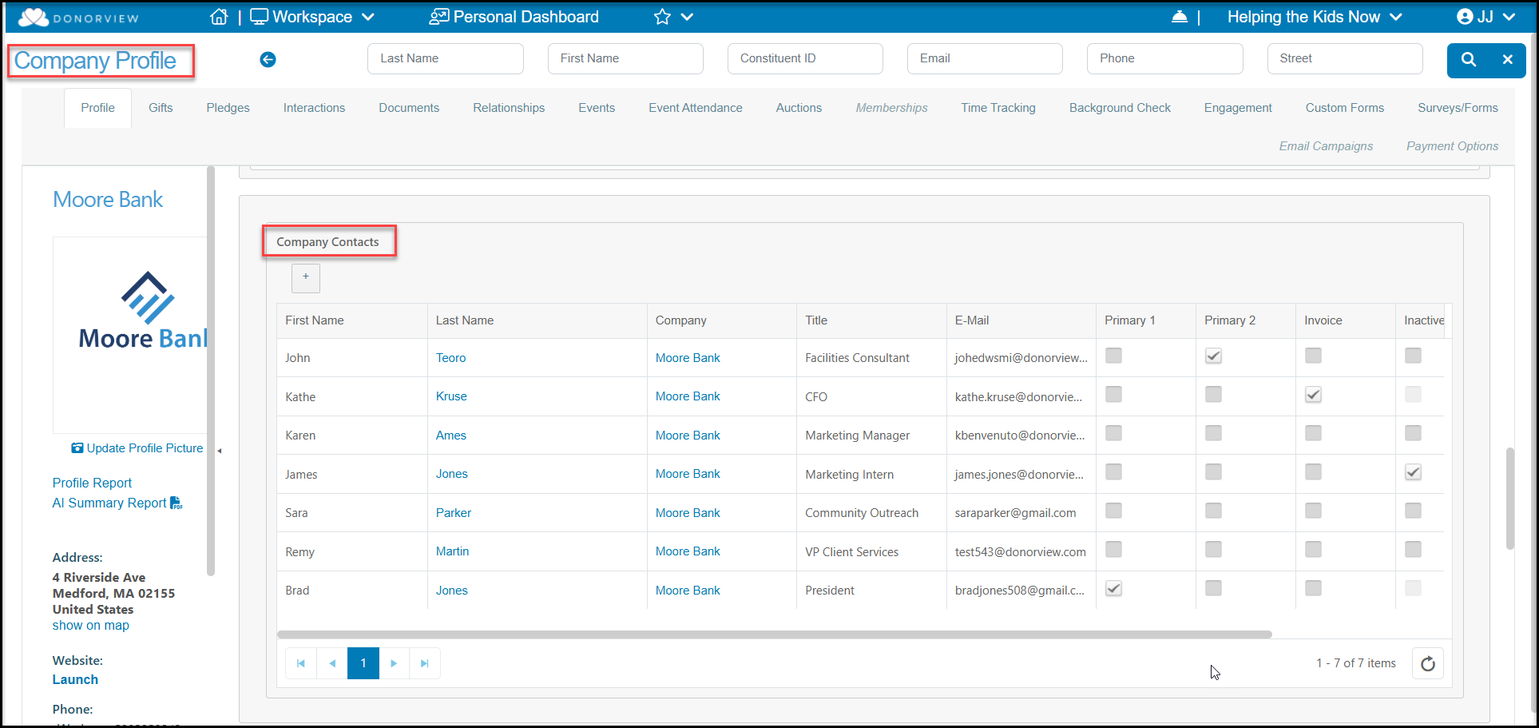
Task: Toggle Inactive checkbox for James Jones
Action: [1413, 472]
